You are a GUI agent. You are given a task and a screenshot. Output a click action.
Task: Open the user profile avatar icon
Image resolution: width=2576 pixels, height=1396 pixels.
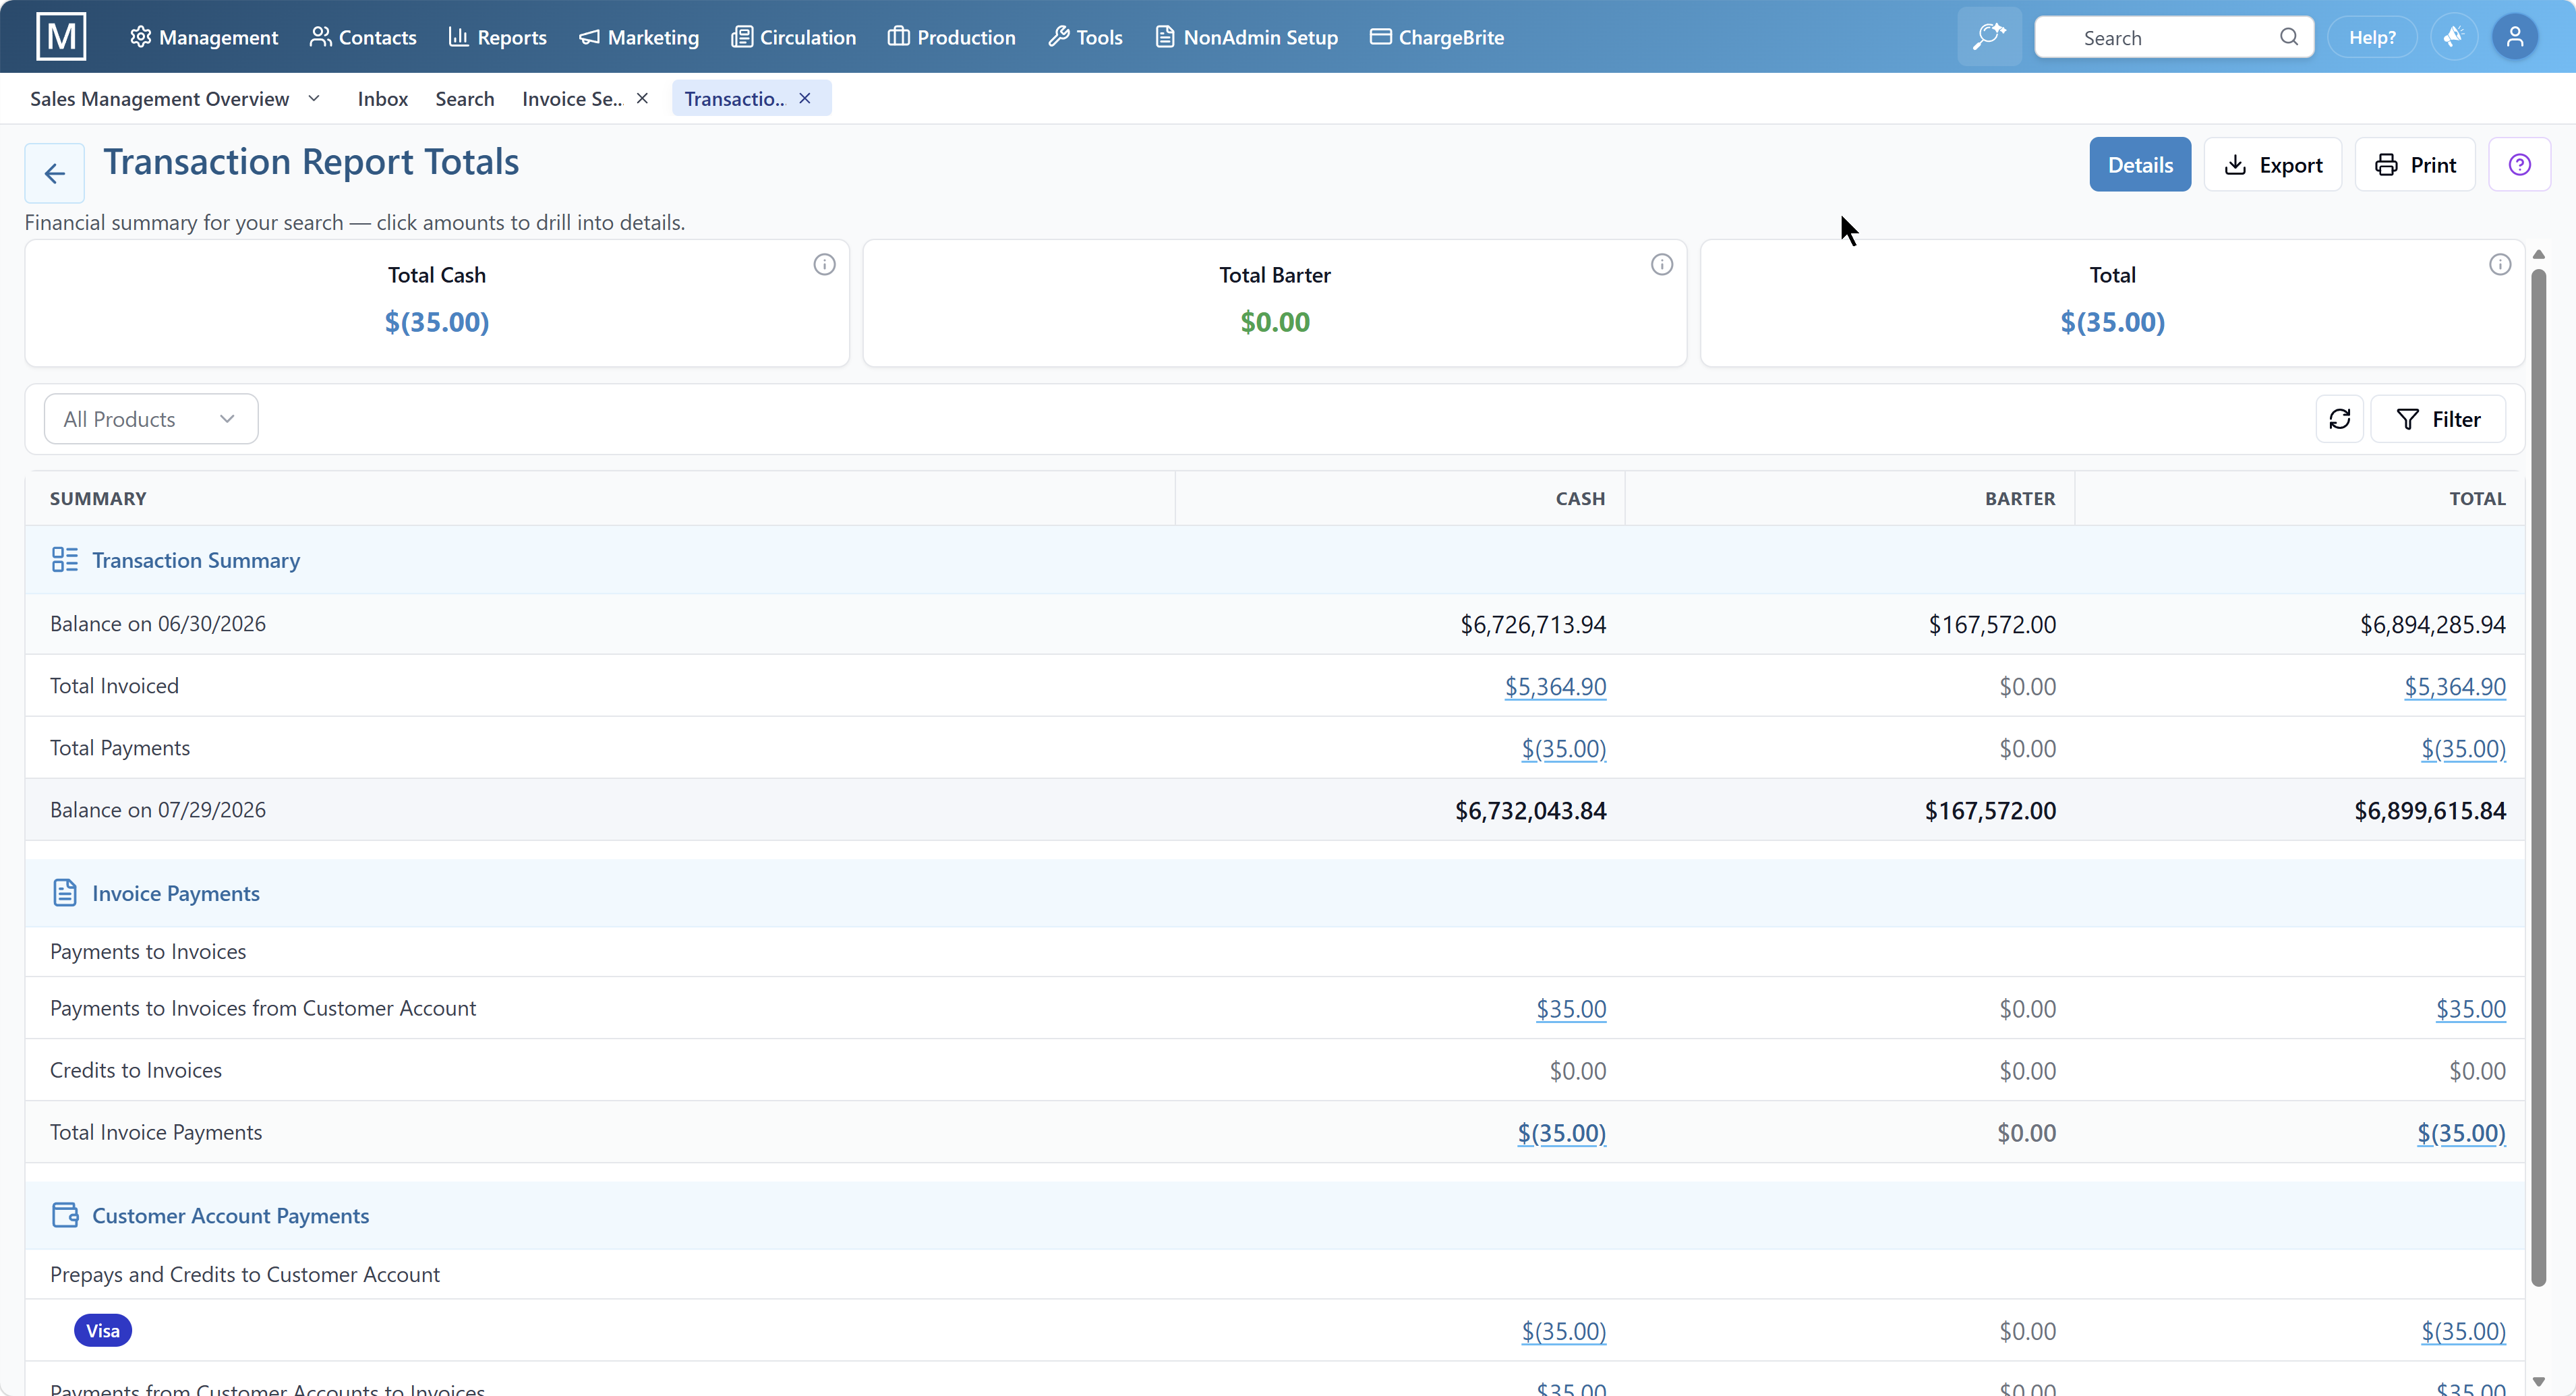tap(2514, 37)
